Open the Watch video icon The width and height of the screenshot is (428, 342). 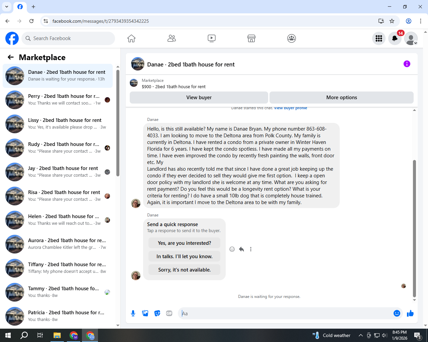pyautogui.click(x=212, y=38)
